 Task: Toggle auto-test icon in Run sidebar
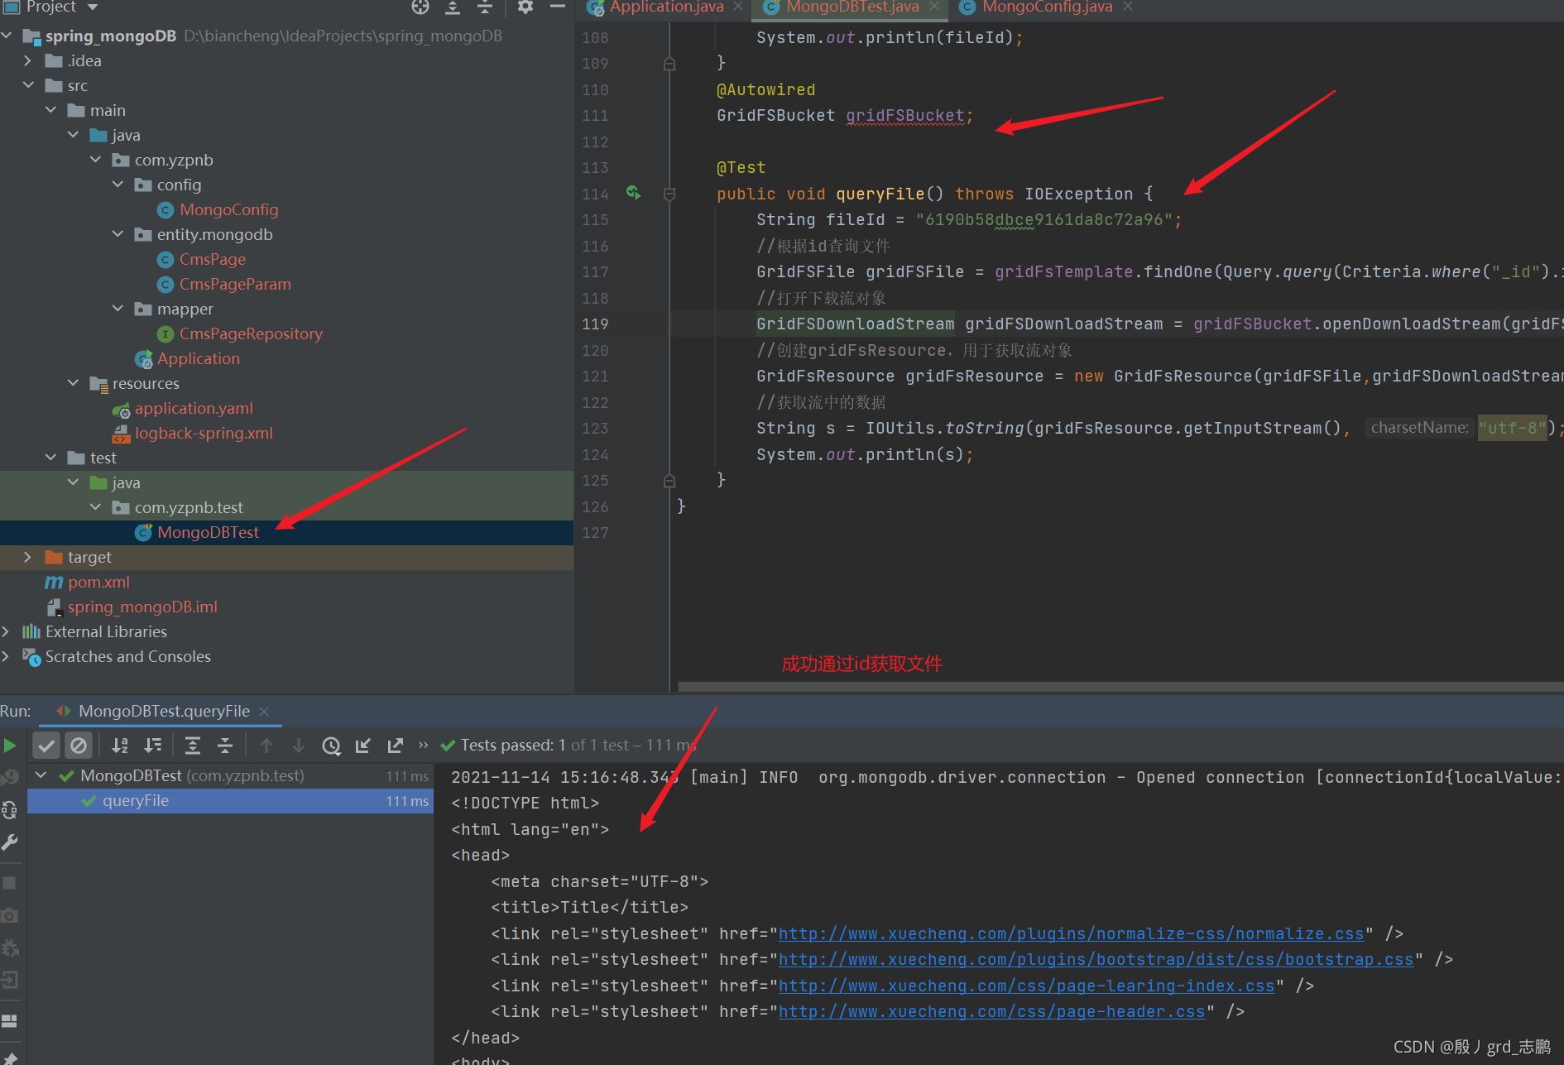click(10, 810)
